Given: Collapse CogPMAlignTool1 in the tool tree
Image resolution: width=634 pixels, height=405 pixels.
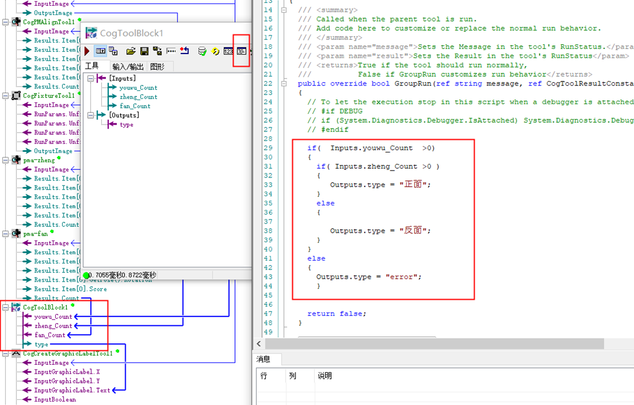Looking at the screenshot, I should pos(5,22).
